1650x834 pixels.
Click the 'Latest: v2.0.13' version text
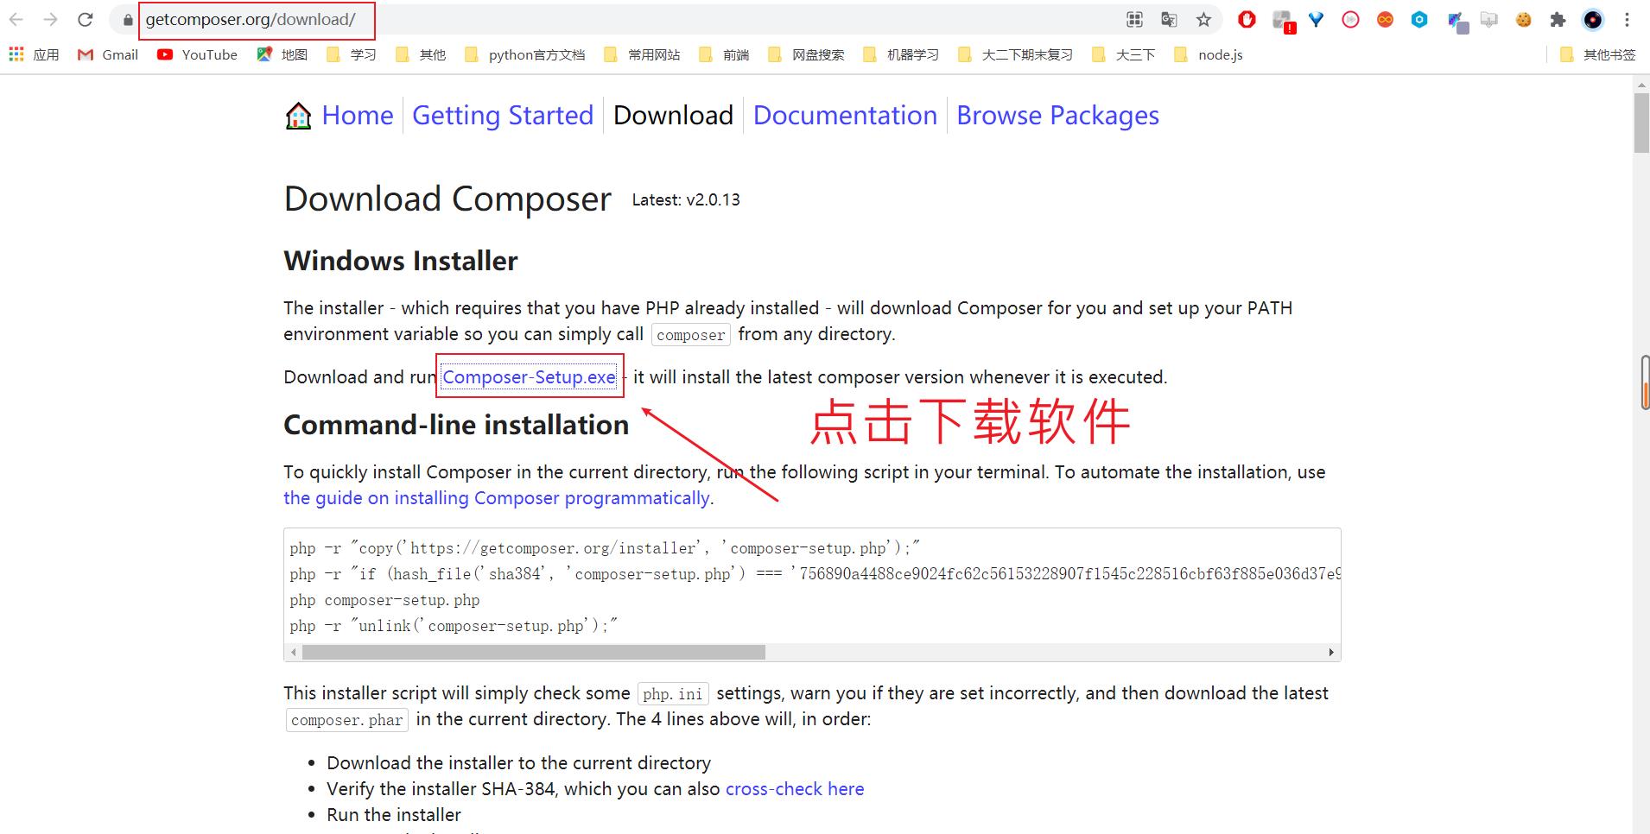pos(686,199)
